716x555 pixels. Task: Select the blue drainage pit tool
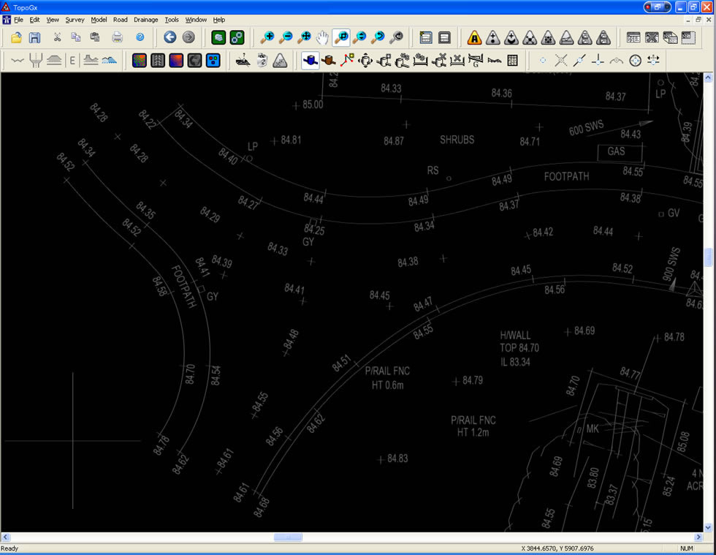[x=311, y=61]
